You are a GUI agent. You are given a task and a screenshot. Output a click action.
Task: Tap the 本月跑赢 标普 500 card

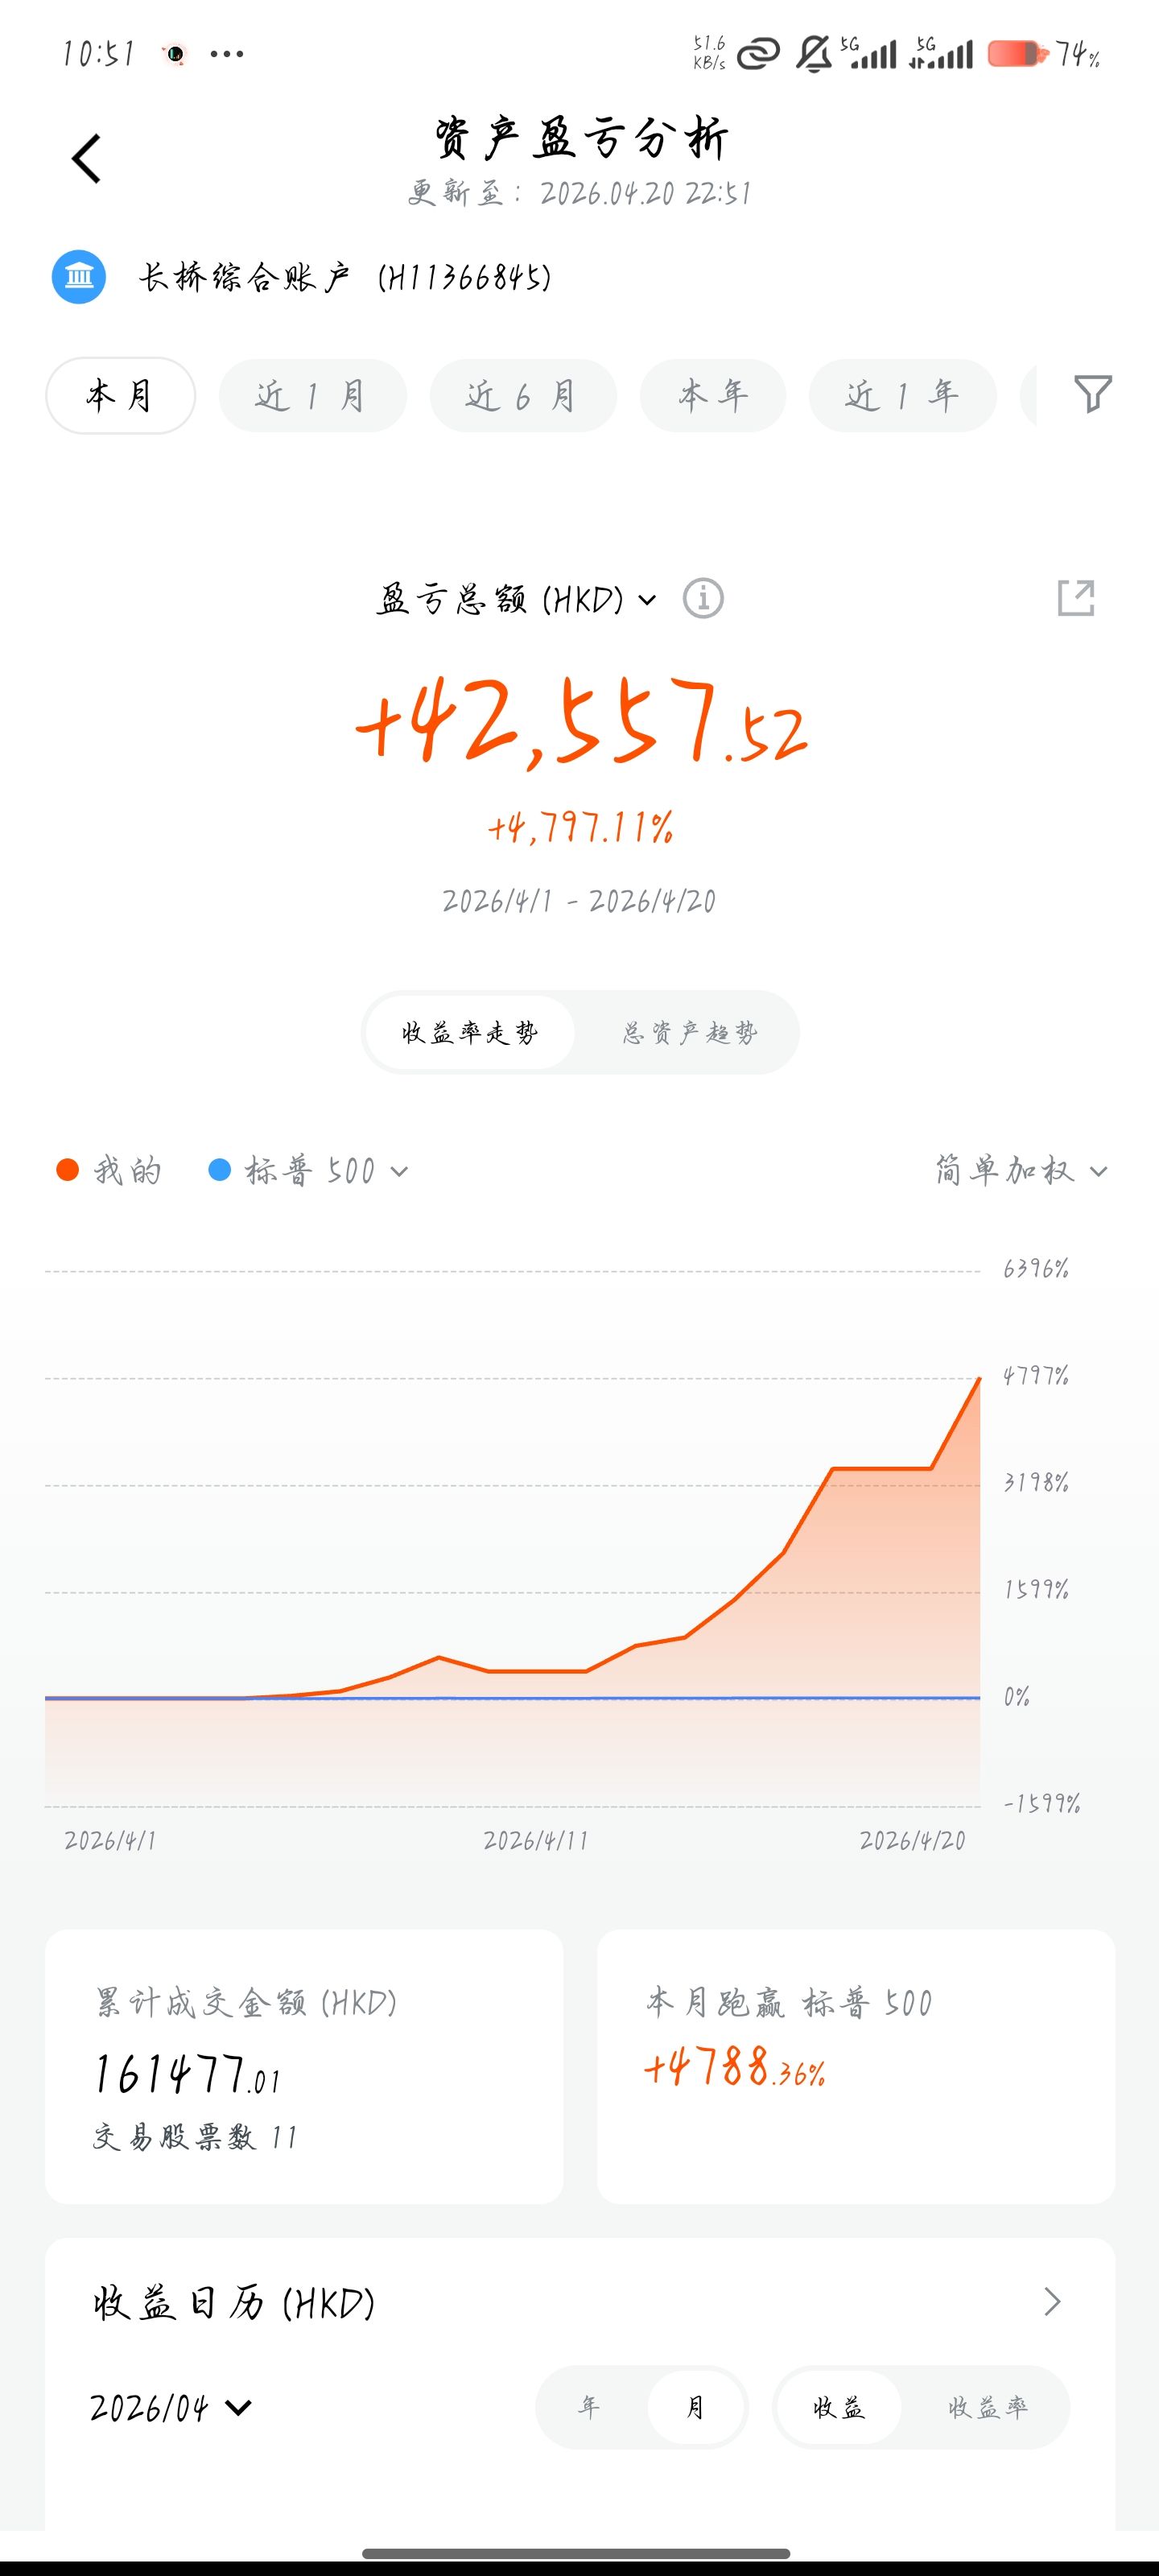click(855, 2066)
